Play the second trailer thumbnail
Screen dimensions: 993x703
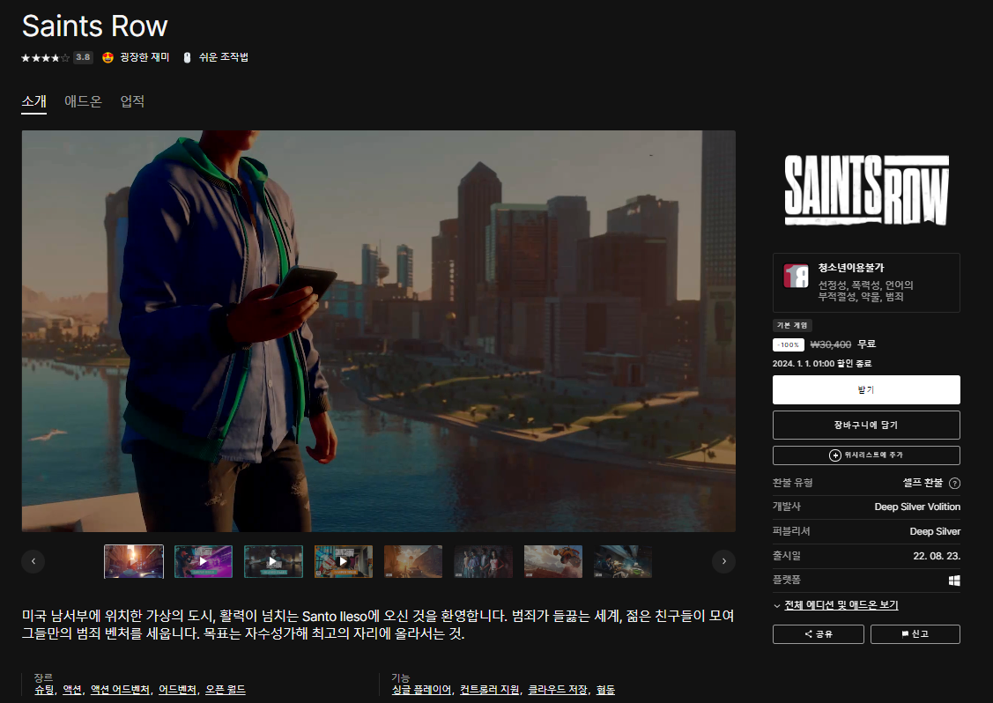point(204,561)
